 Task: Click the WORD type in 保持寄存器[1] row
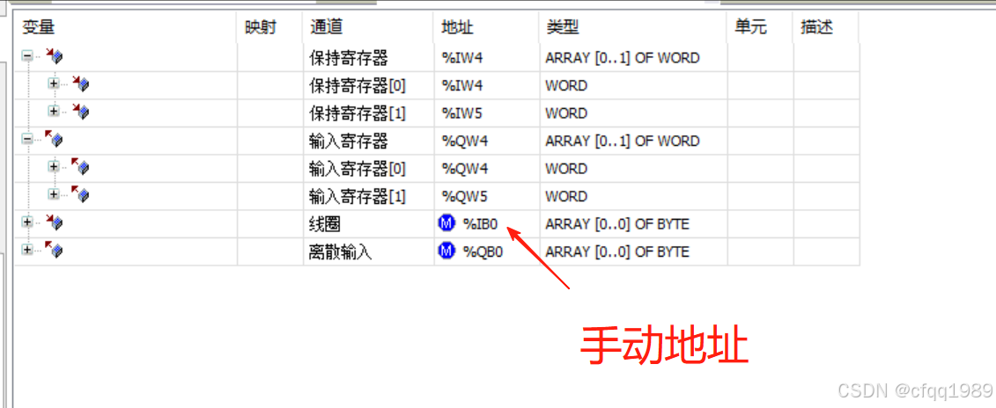566,113
